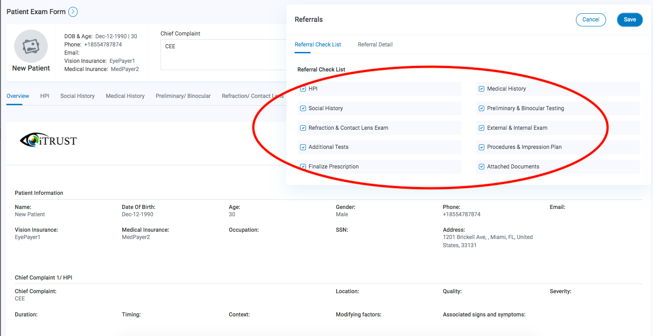Toggle the Attached Documents checkbox
Screen dimensions: 653x336
pos(481,167)
